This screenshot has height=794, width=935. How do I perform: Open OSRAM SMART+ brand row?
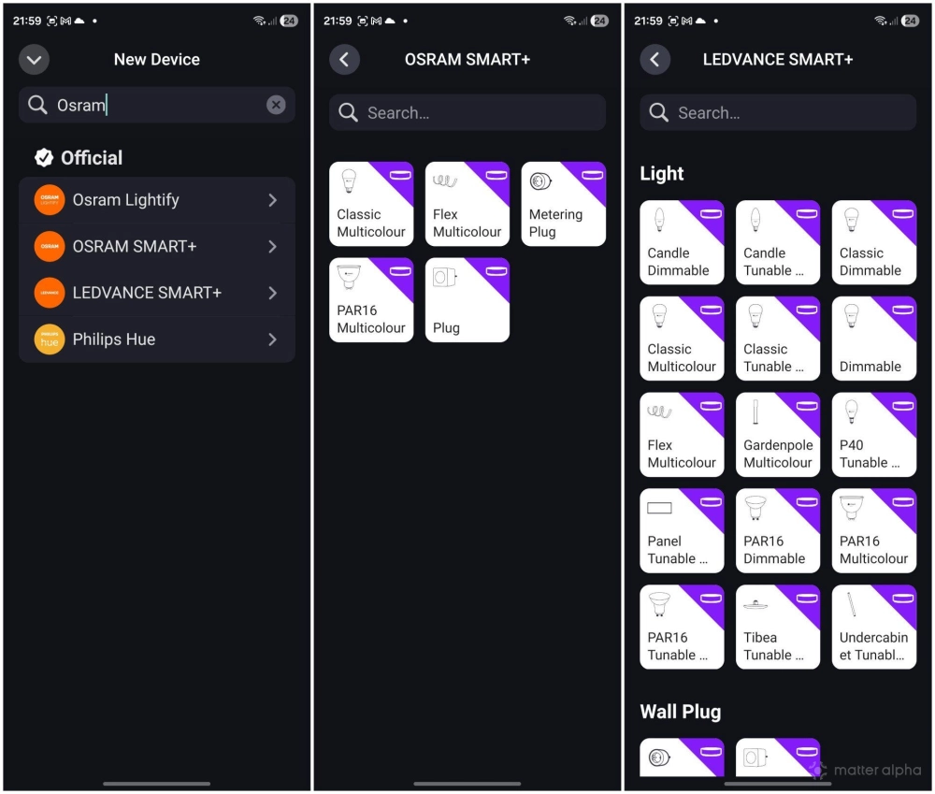point(157,246)
